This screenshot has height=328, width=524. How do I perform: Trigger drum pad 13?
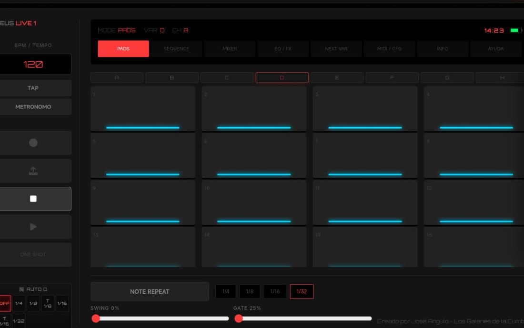click(x=143, y=247)
